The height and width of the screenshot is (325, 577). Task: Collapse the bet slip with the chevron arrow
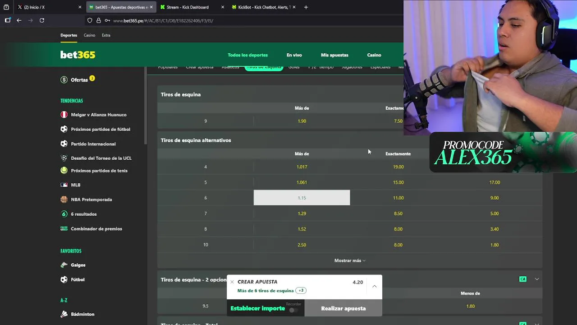pyautogui.click(x=374, y=286)
